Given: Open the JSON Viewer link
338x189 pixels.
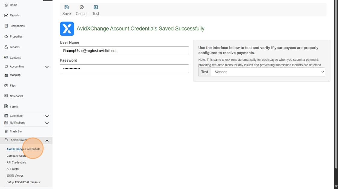Looking at the screenshot, I should tap(15, 176).
